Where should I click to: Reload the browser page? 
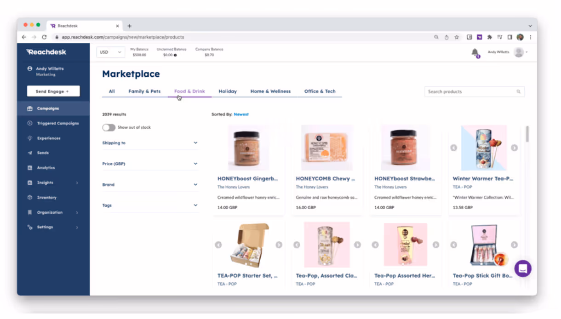(44, 37)
